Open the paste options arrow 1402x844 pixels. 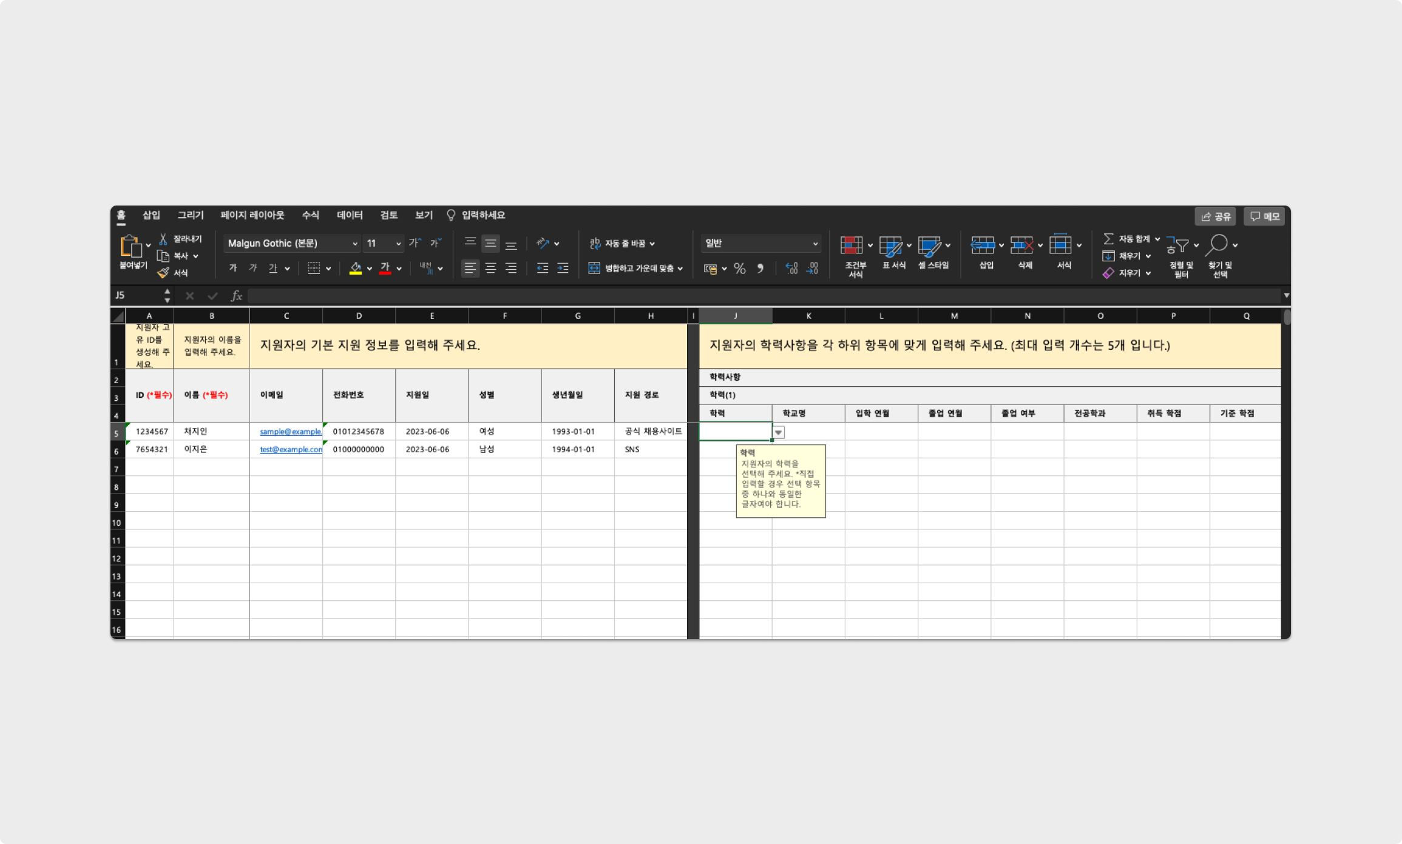tap(148, 246)
